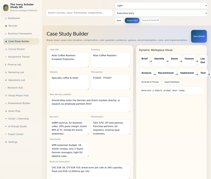Image resolution: width=211 pixels, height=179 pixels.
Task: Click the Voranox Intelligent Platforms subtitle
Action: [24, 11]
